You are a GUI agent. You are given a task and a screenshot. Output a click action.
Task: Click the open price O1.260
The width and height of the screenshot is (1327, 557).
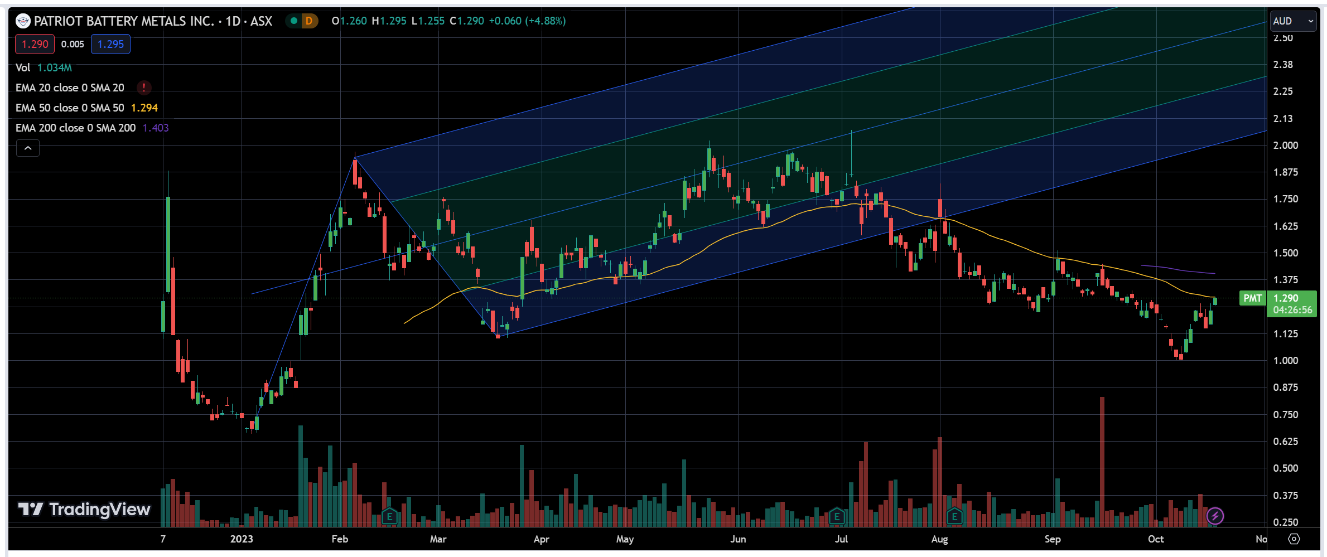coord(349,21)
